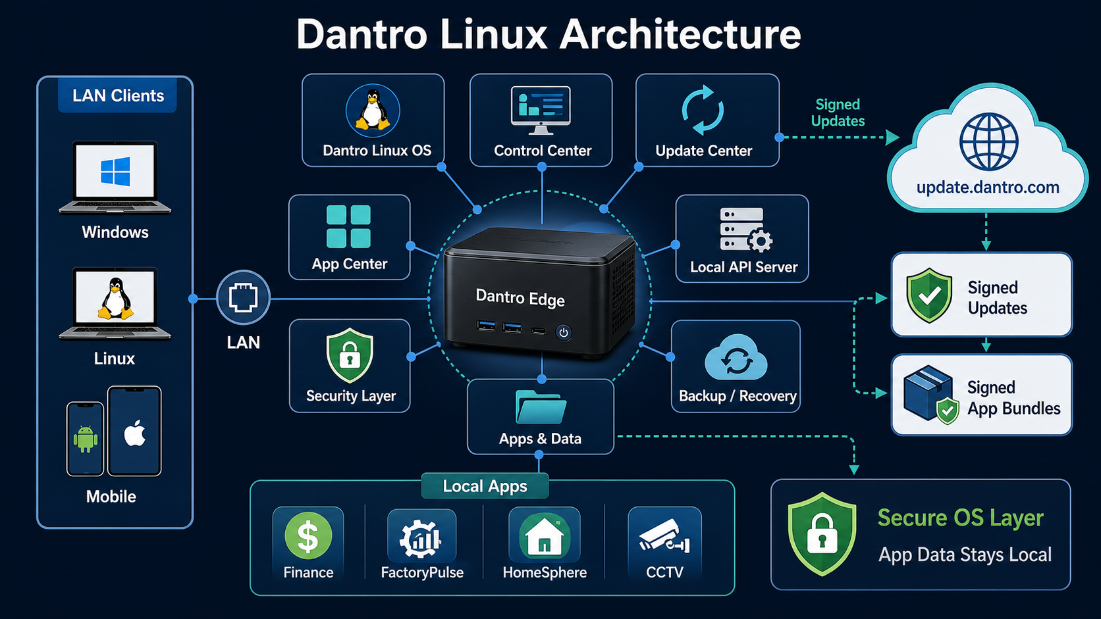The width and height of the screenshot is (1101, 619).
Task: Open the FactoryPulse gear chart icon
Action: pyautogui.click(x=421, y=537)
